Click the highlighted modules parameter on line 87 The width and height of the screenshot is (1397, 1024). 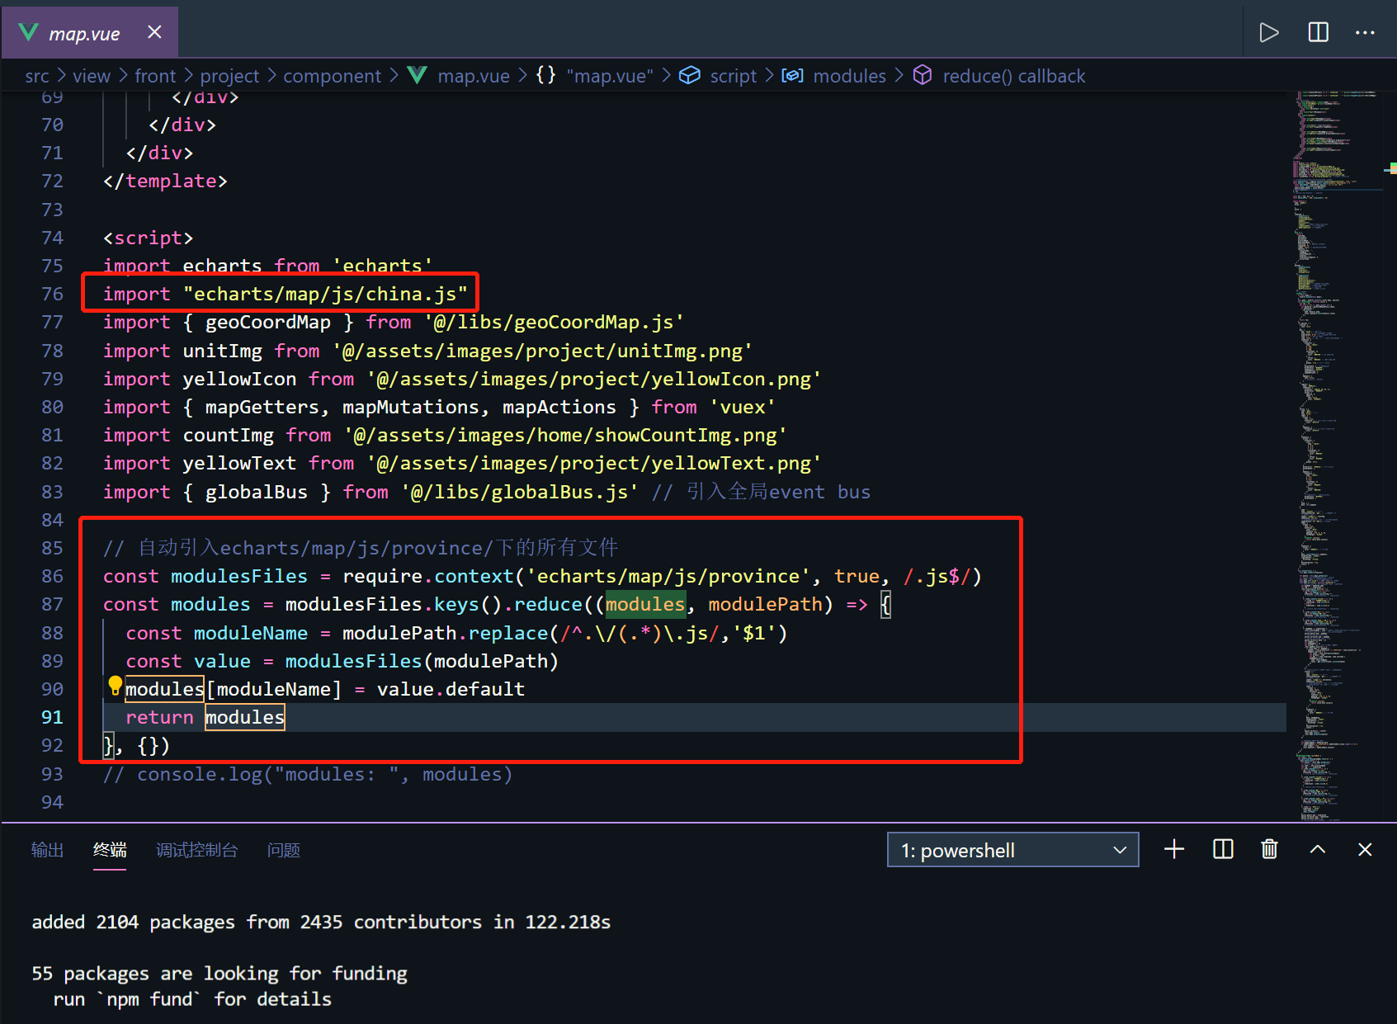(645, 604)
